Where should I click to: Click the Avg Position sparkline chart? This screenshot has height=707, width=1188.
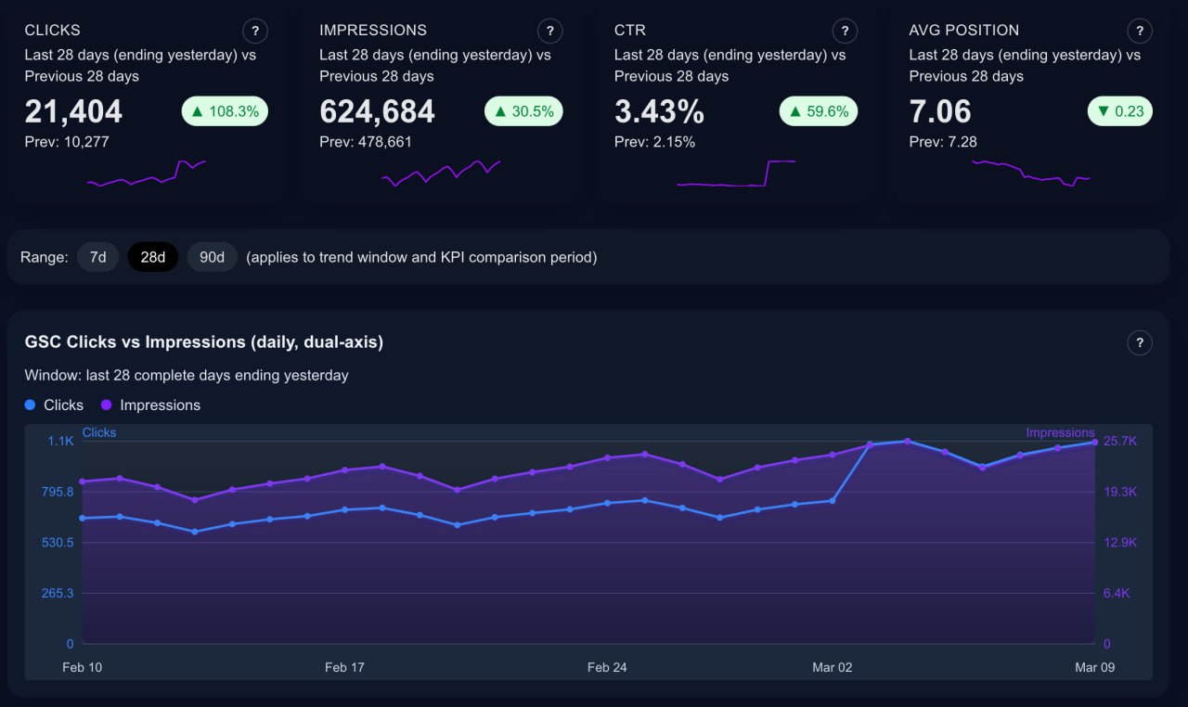(1030, 174)
